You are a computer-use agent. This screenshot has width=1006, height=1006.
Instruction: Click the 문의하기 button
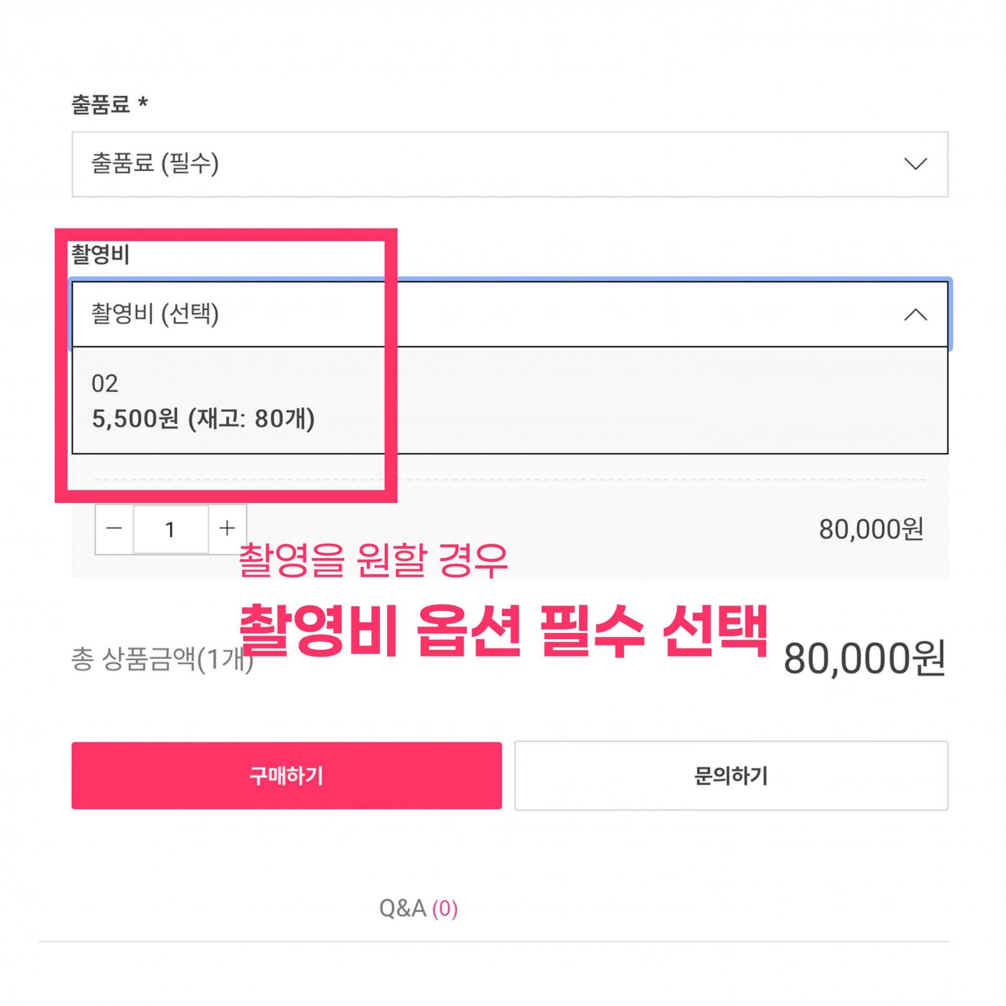731,775
